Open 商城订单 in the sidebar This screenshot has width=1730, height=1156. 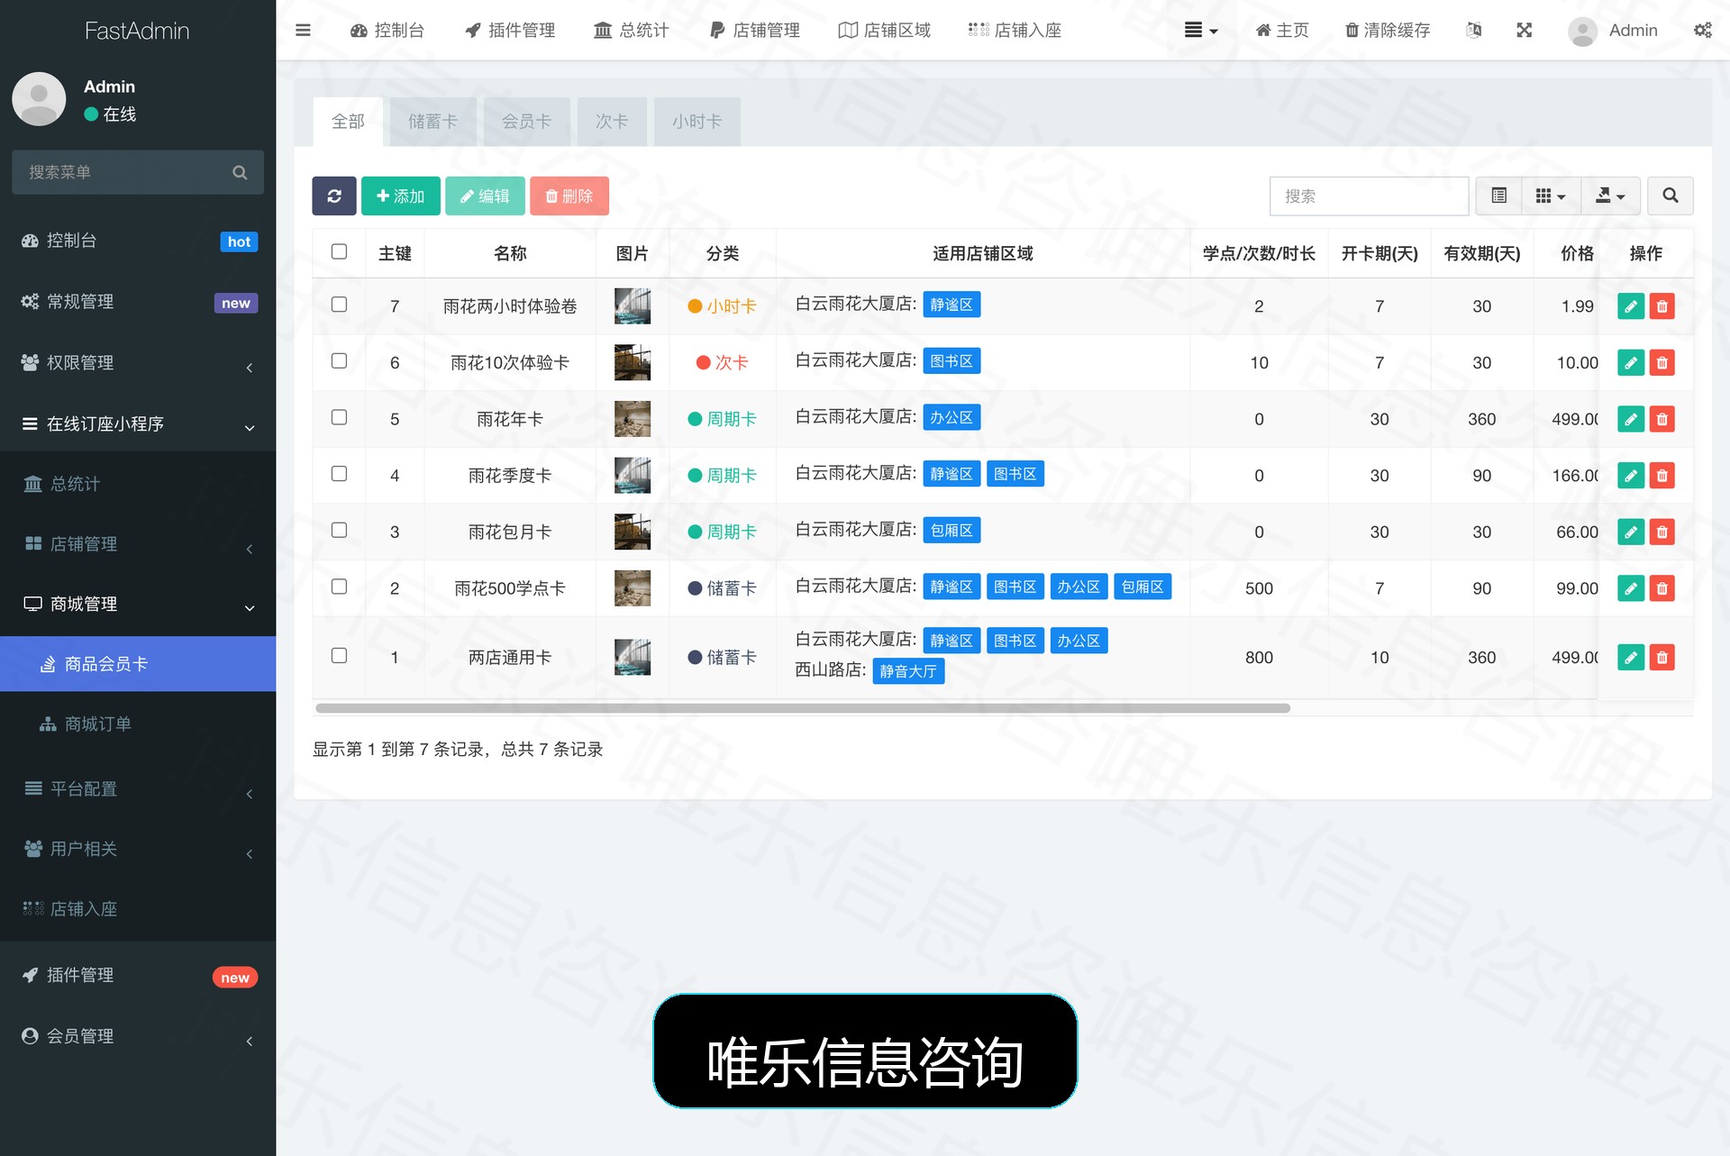(138, 724)
